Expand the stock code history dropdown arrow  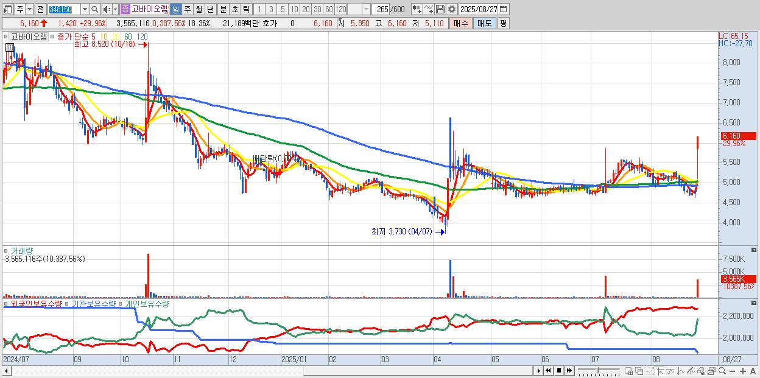[85, 9]
